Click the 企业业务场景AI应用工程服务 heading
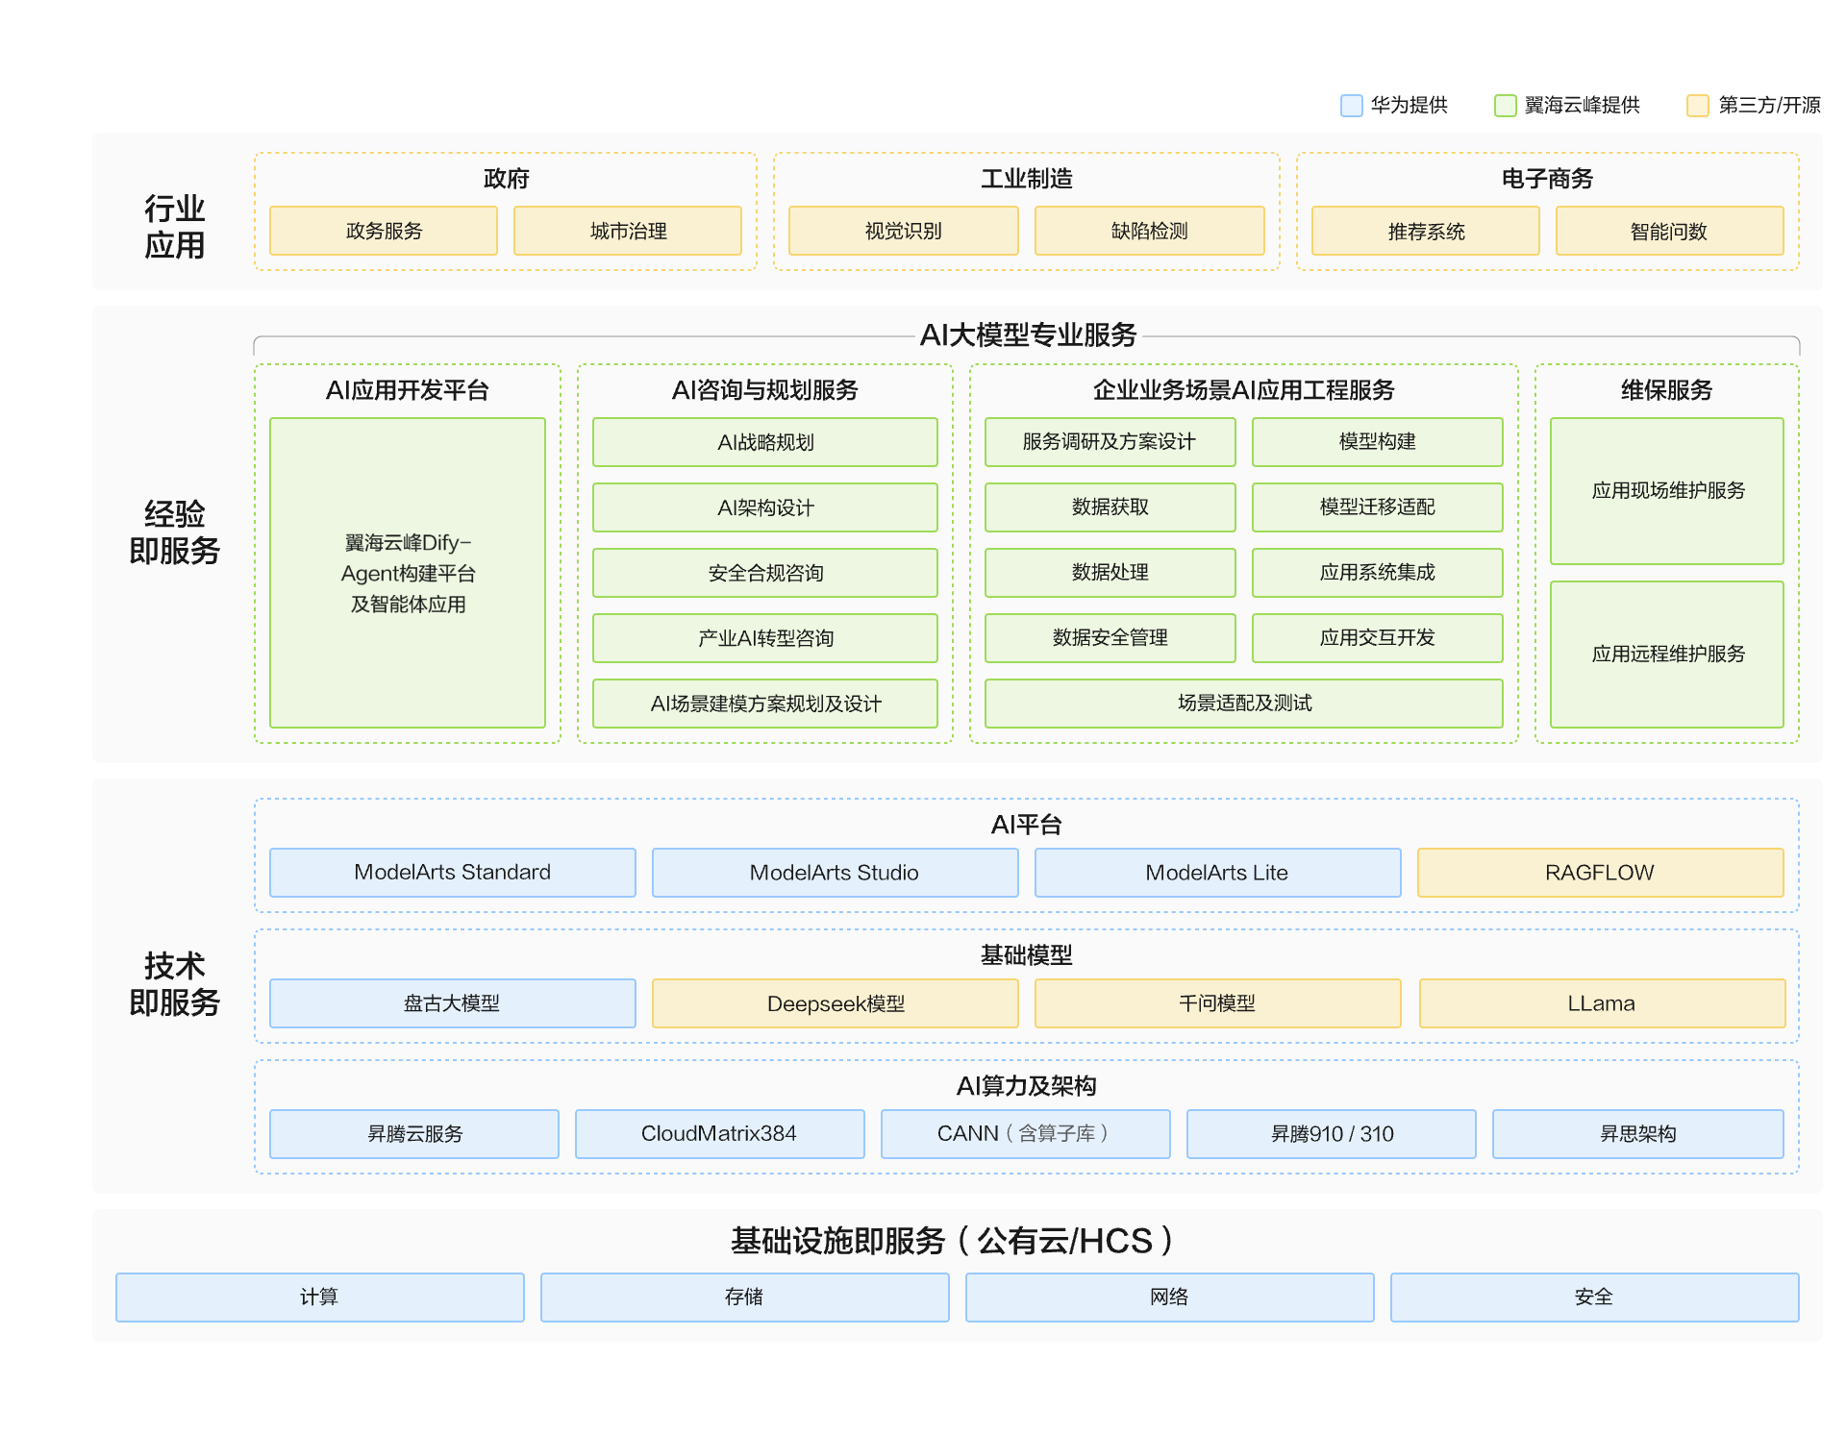Viewport: 1846px width, 1434px height. (x=1244, y=390)
